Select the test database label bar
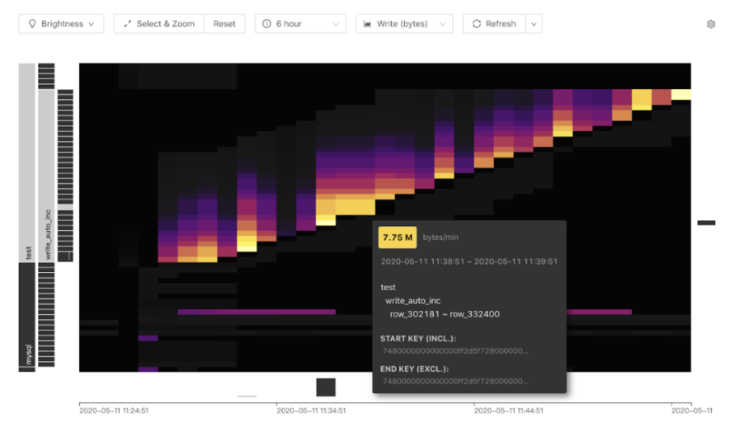The height and width of the screenshot is (432, 744). (27, 162)
